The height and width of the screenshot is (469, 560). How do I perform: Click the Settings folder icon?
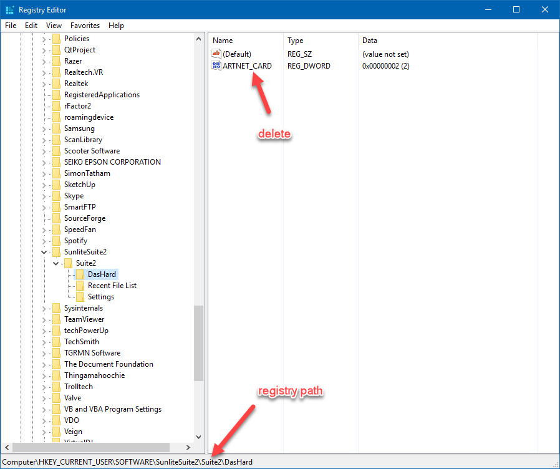[x=80, y=297]
